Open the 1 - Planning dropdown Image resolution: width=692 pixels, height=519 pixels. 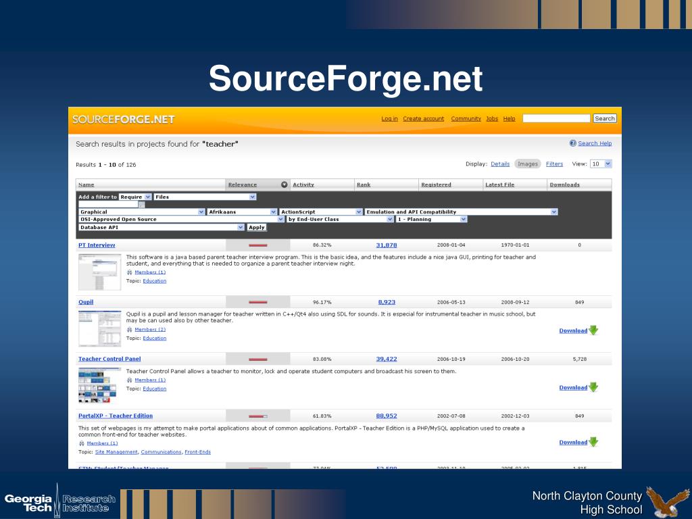[431, 219]
